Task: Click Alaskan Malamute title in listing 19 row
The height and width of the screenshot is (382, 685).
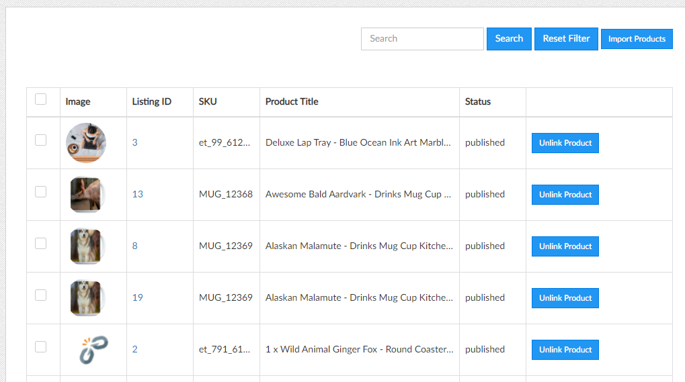Action: 359,298
